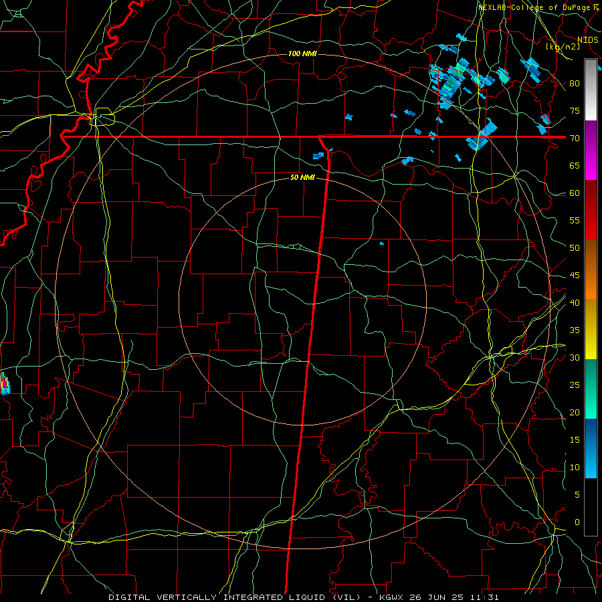Pick the yellow segment of the VIL scale
This screenshot has height=602, width=602.
591,329
